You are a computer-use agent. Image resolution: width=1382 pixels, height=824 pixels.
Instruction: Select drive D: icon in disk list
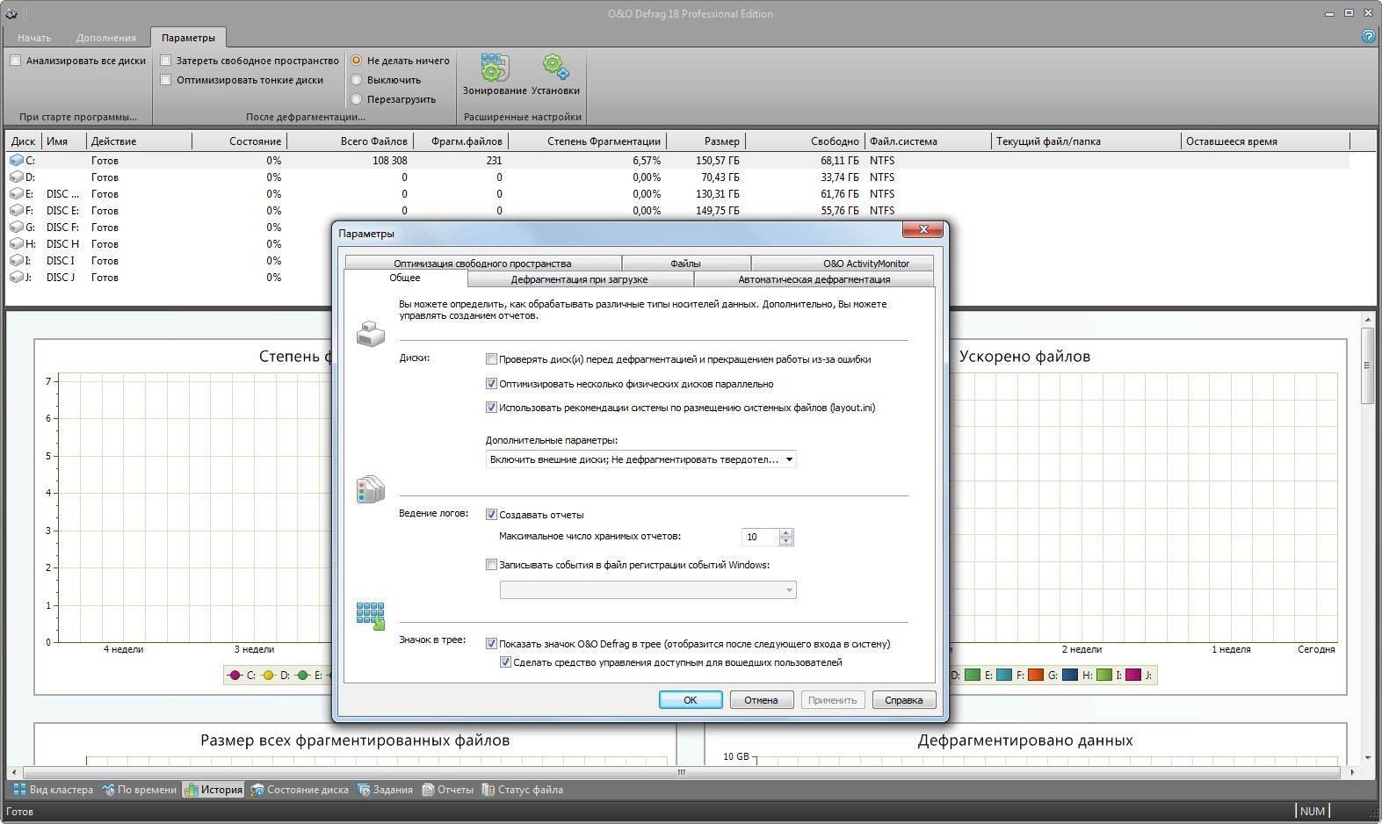point(17,177)
